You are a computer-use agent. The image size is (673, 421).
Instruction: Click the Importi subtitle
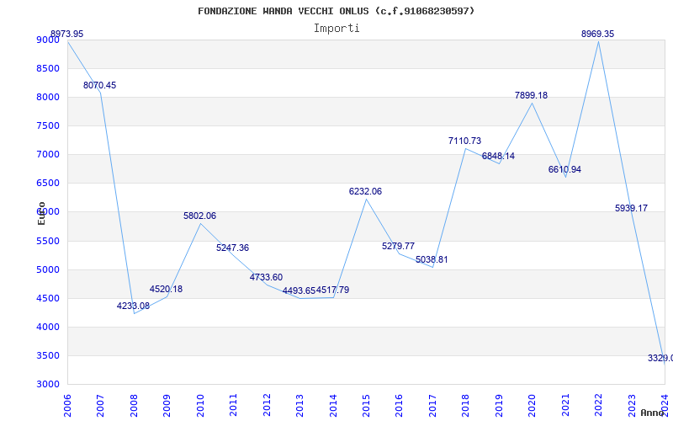pyautogui.click(x=336, y=29)
